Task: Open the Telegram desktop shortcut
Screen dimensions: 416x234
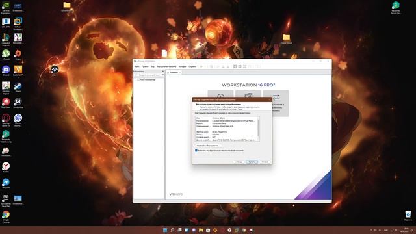Action: coord(6,183)
